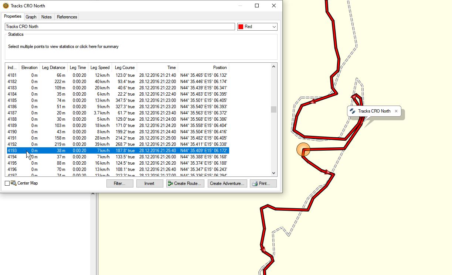The height and width of the screenshot is (275, 452).
Task: Click the route icon on Create Route button
Action: [x=170, y=183]
